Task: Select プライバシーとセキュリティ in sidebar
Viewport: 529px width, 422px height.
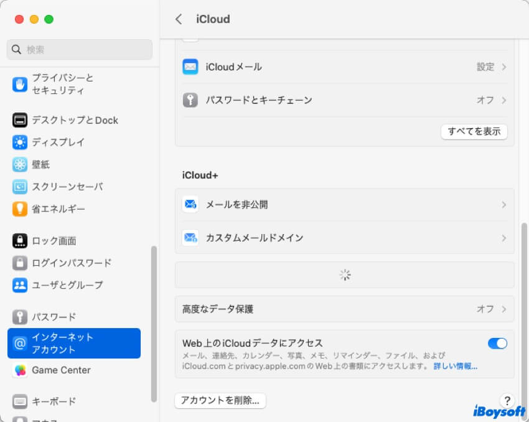Action: point(74,84)
